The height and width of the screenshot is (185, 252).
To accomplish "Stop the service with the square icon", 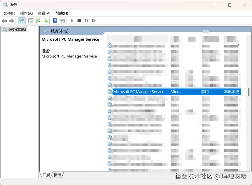I will coord(79,21).
